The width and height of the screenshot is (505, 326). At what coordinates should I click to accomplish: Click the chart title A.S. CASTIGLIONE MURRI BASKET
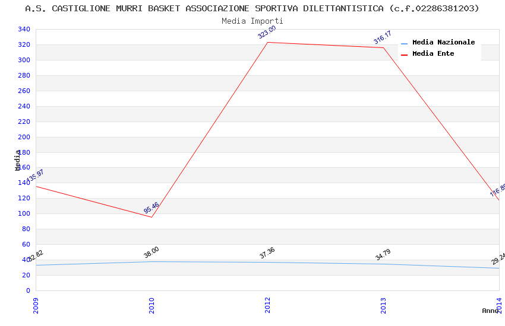point(252,8)
